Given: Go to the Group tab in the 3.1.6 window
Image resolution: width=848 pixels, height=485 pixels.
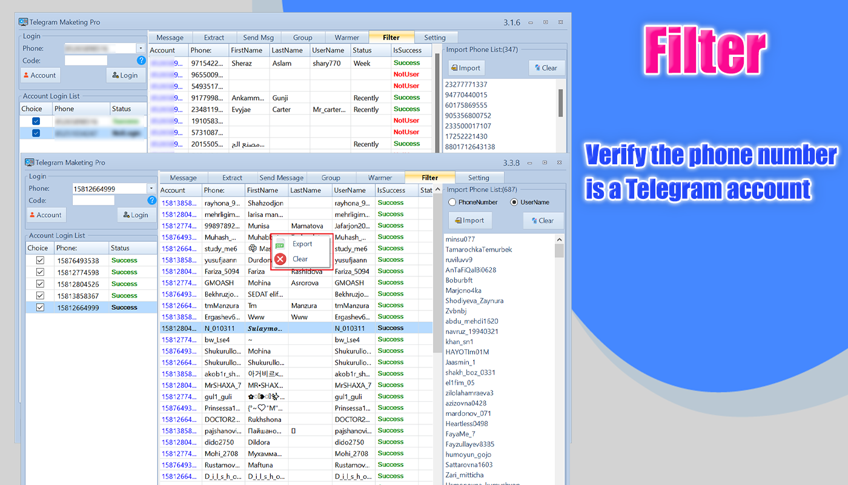Looking at the screenshot, I should pyautogui.click(x=303, y=37).
